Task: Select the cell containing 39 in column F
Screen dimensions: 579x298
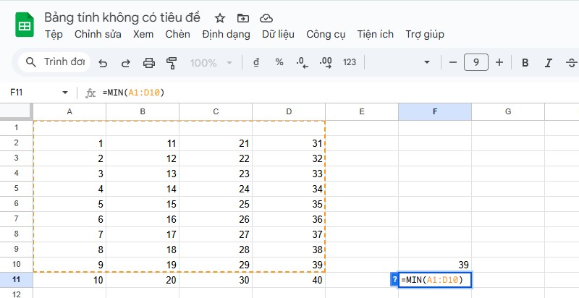Action: click(x=435, y=265)
